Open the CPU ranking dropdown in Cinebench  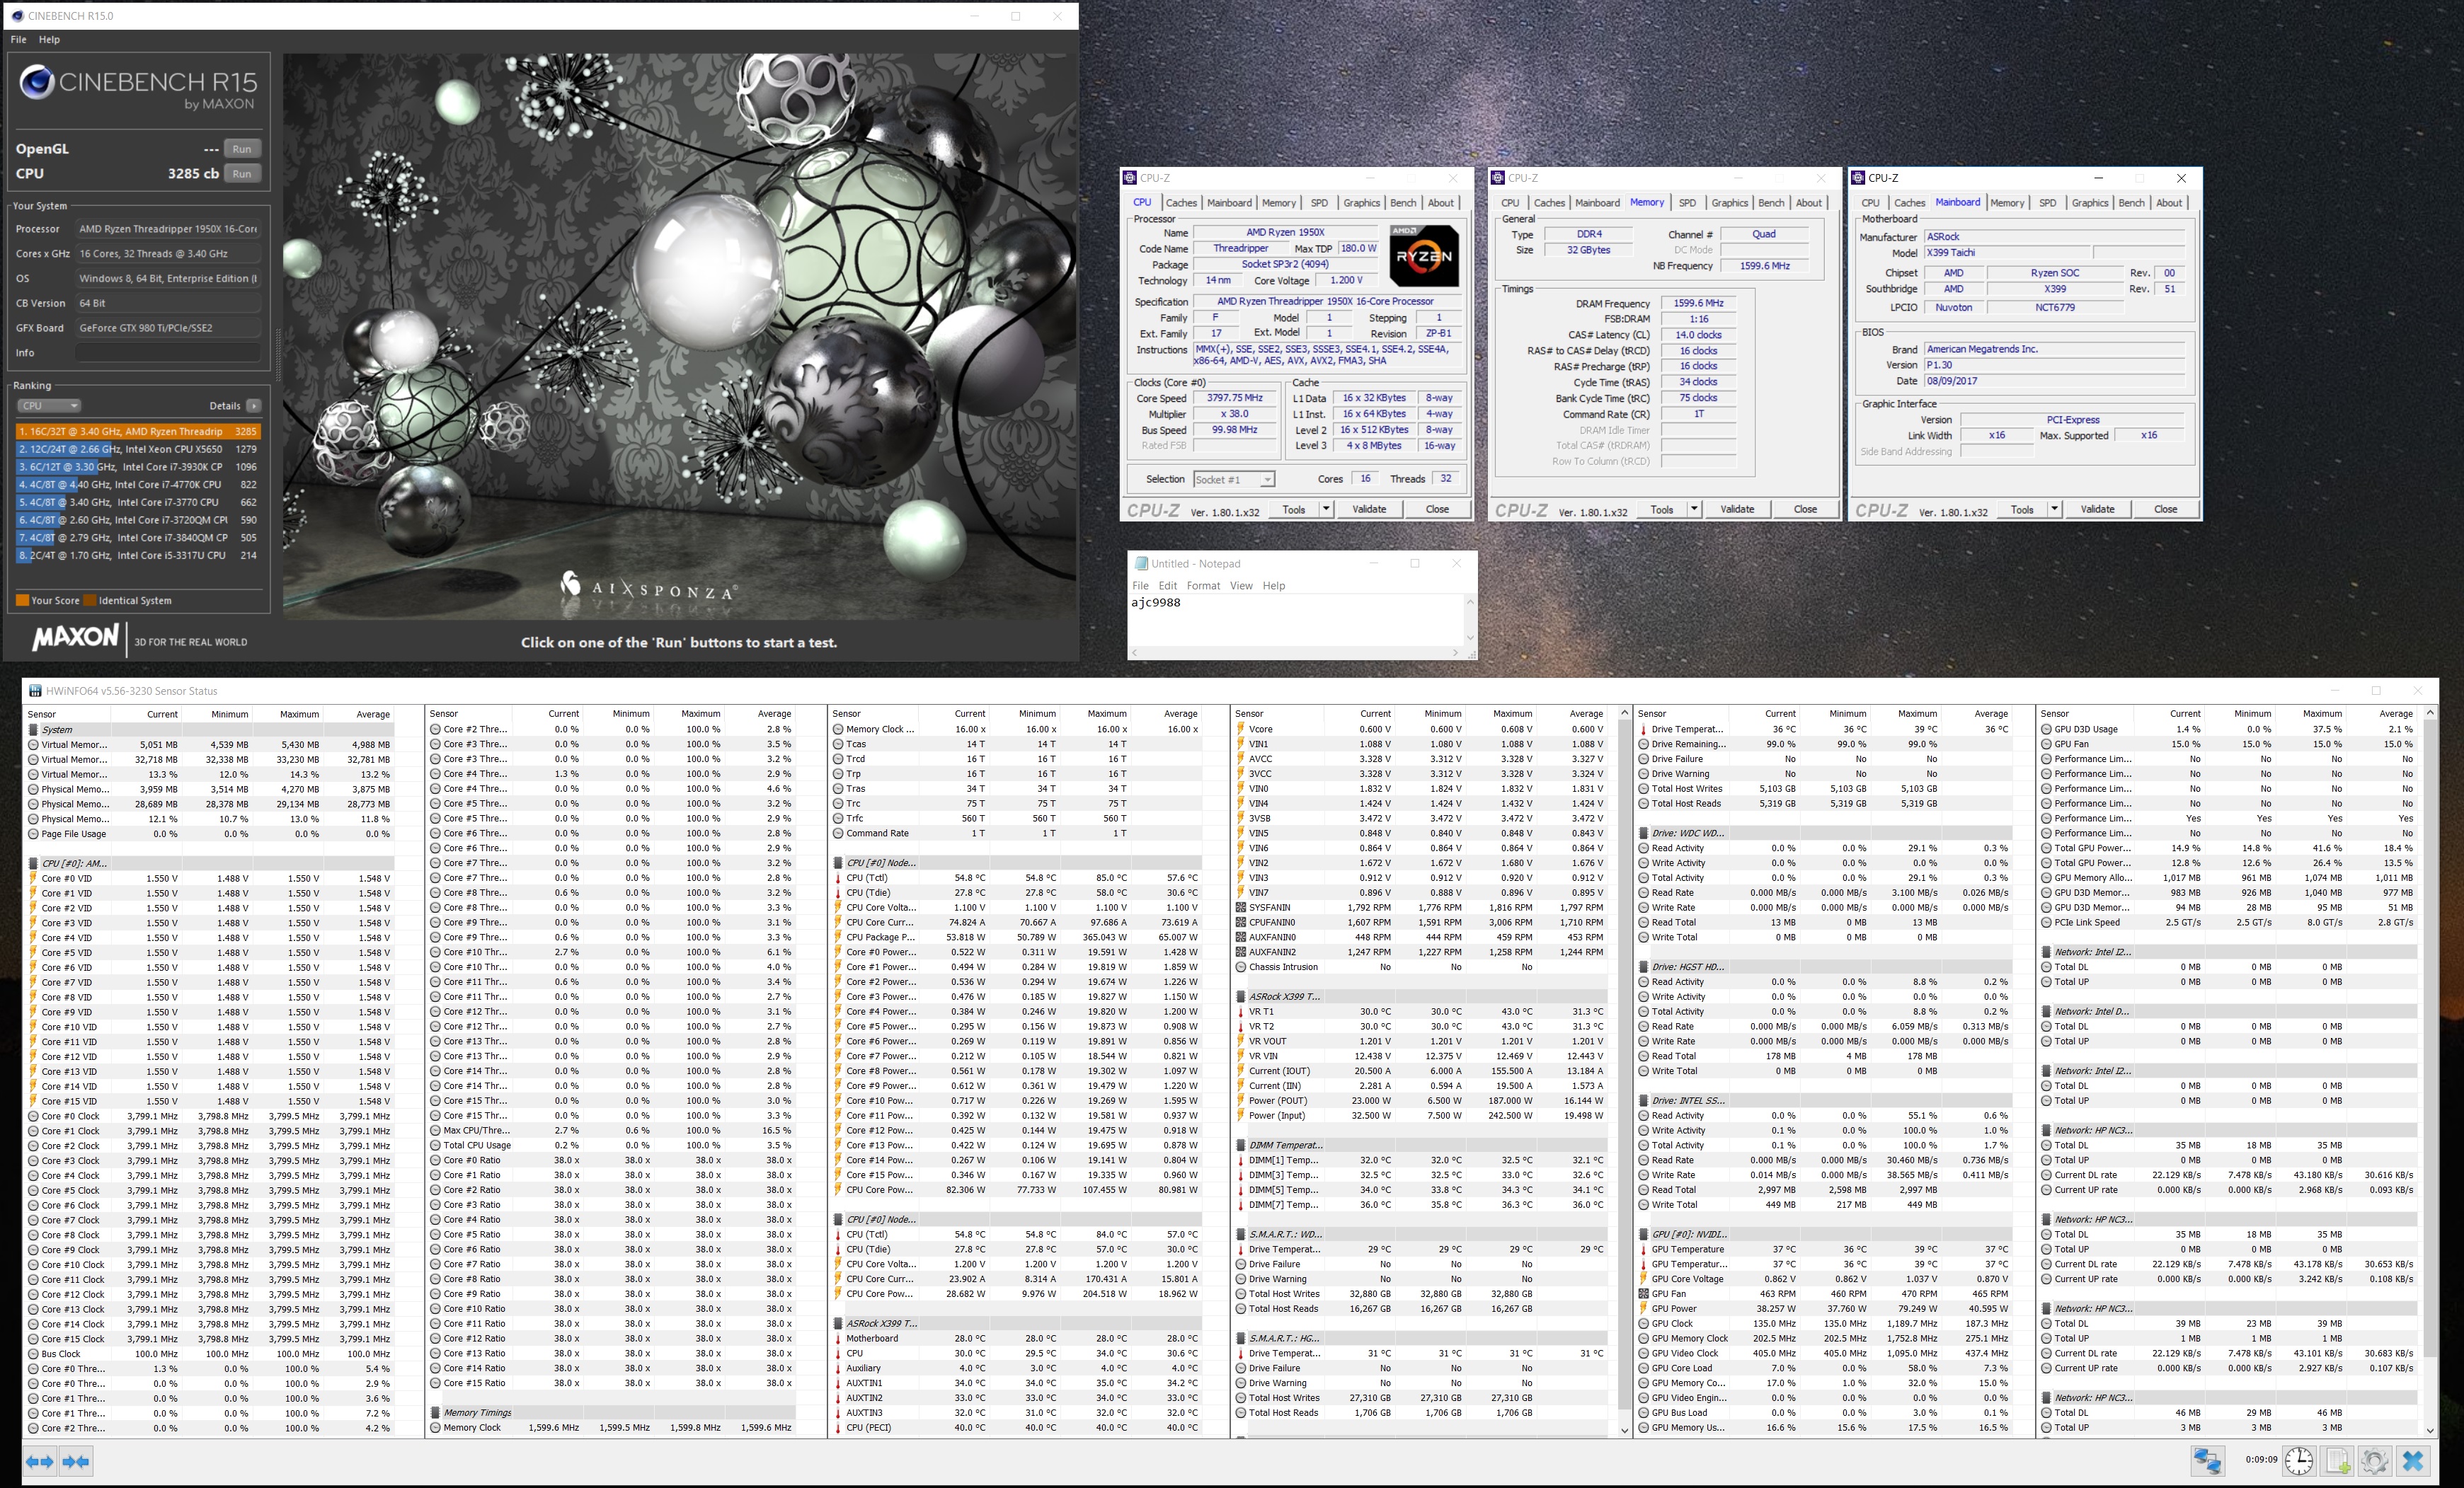pyautogui.click(x=49, y=405)
